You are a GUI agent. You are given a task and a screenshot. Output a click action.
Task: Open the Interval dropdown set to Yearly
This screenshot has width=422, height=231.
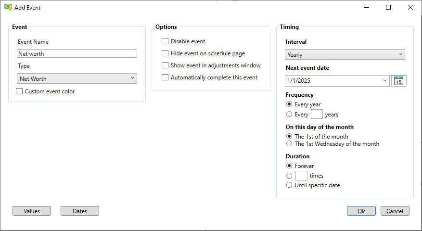(x=345, y=54)
